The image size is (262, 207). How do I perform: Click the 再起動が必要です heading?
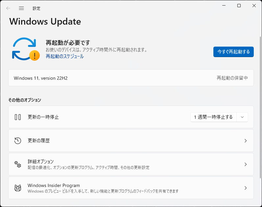pyautogui.click(x=68, y=43)
